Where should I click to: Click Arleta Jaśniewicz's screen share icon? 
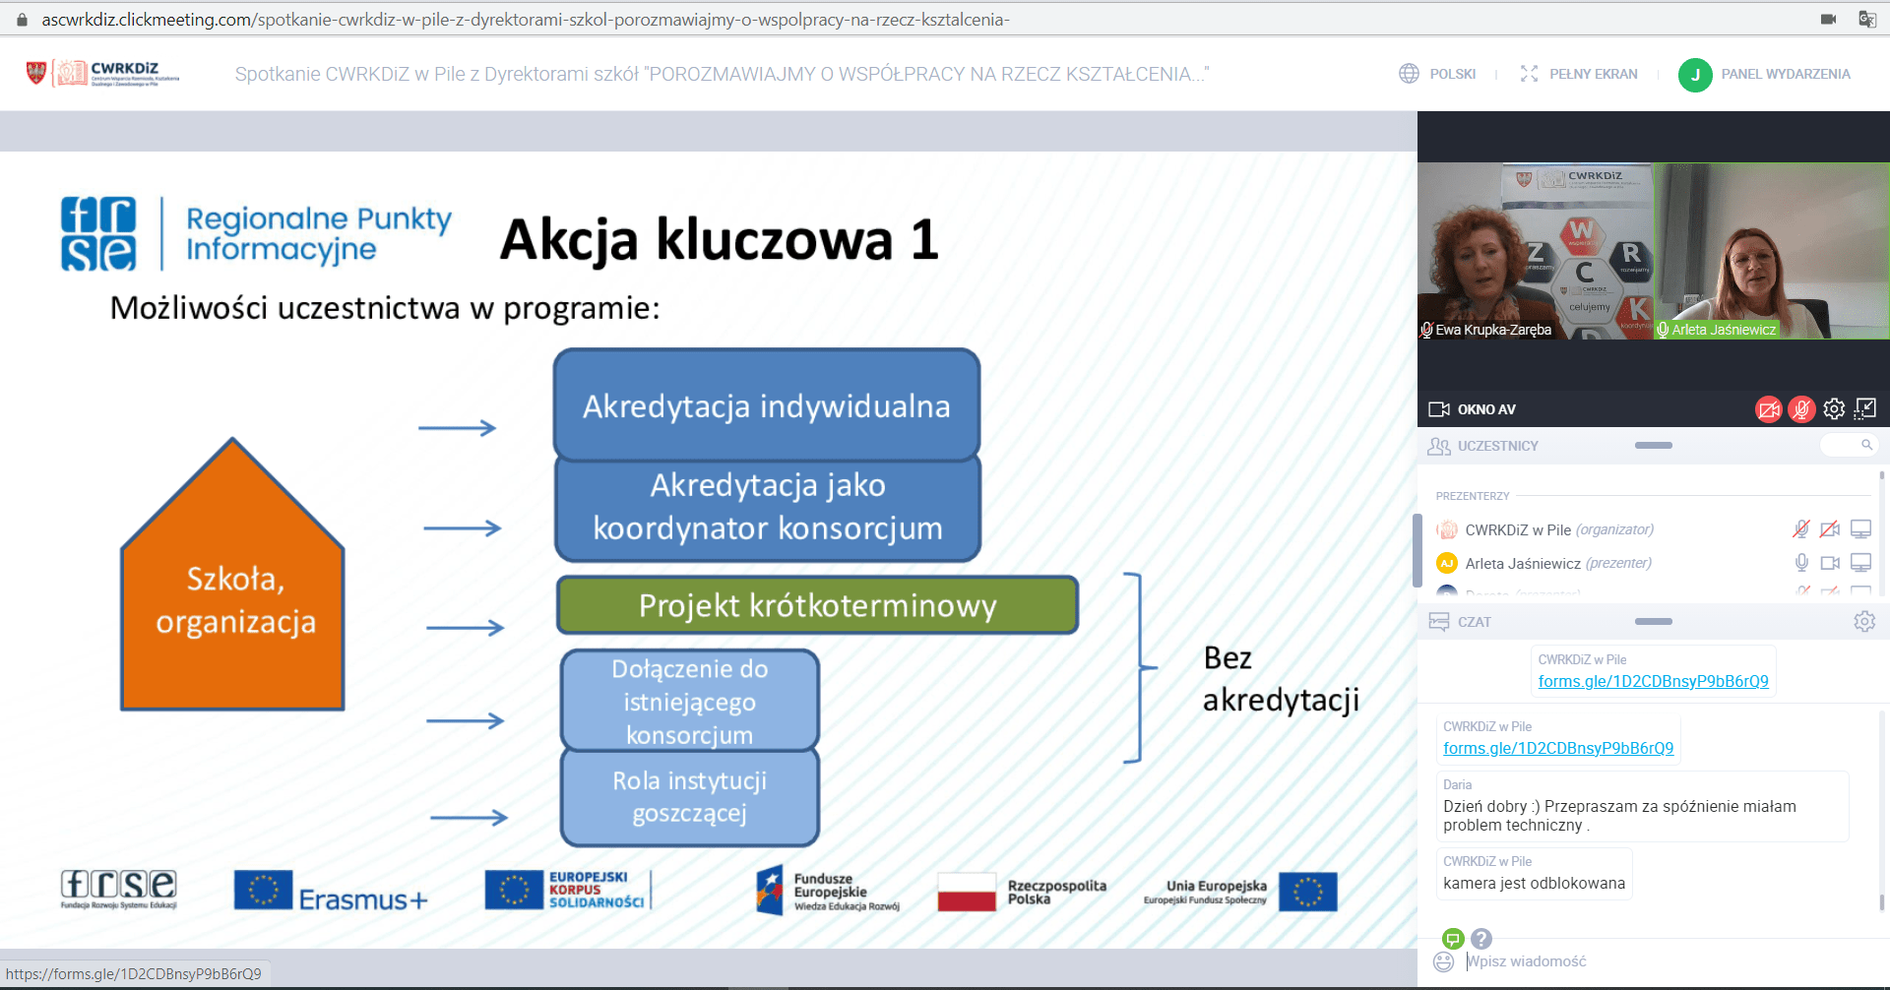pyautogui.click(x=1860, y=563)
